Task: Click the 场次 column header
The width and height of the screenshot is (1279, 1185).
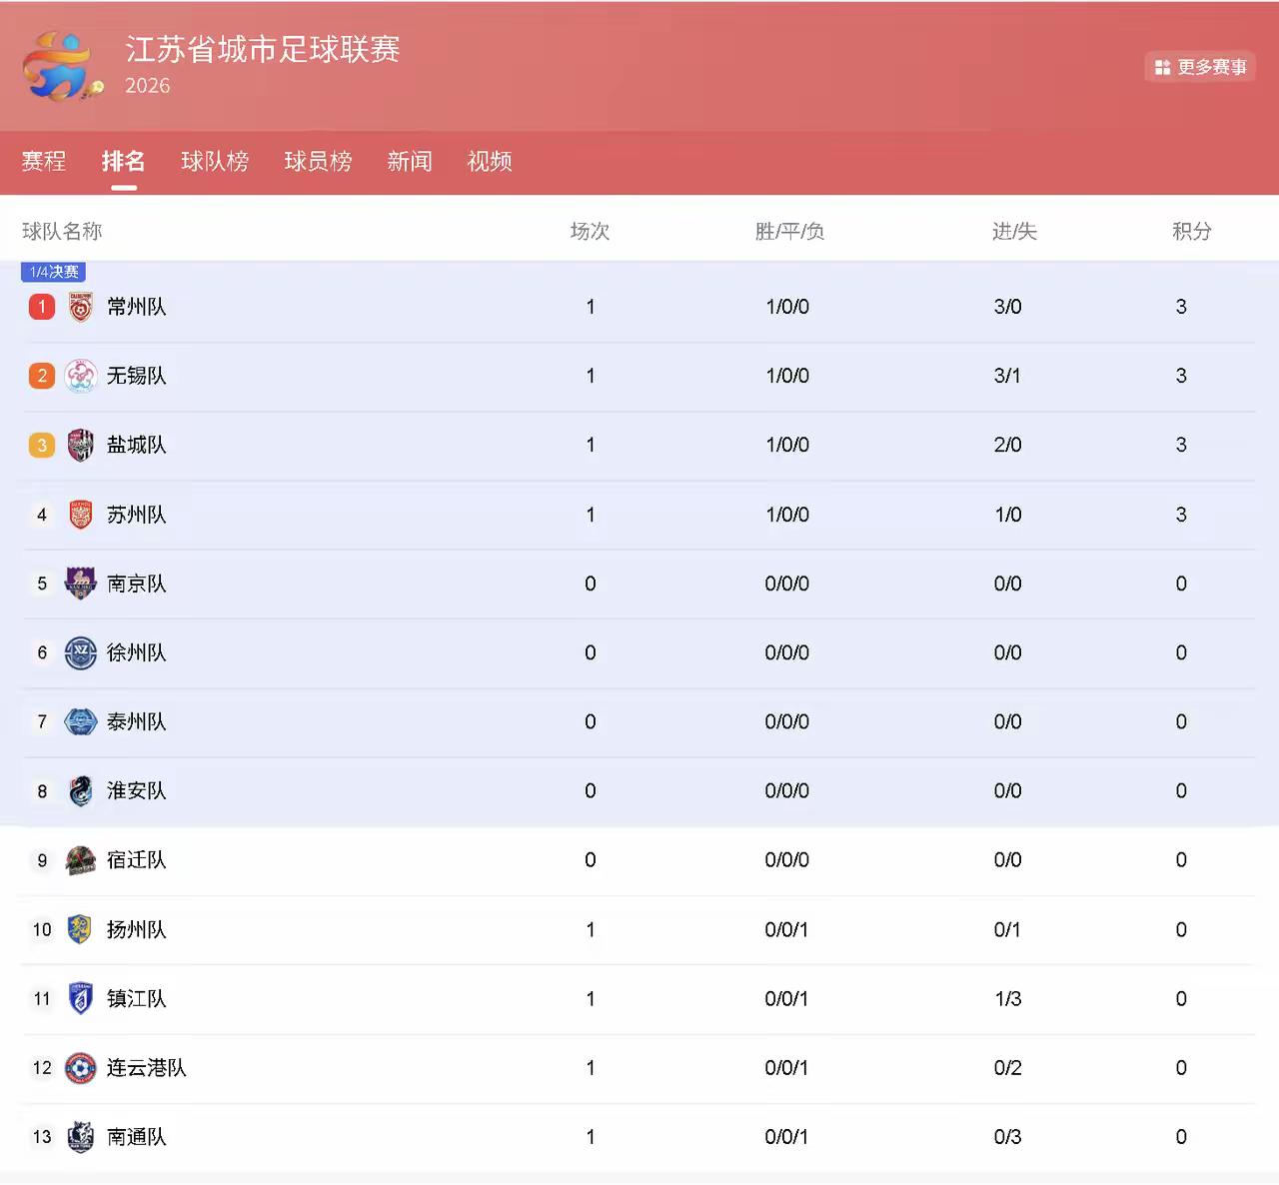Action: pyautogui.click(x=590, y=231)
